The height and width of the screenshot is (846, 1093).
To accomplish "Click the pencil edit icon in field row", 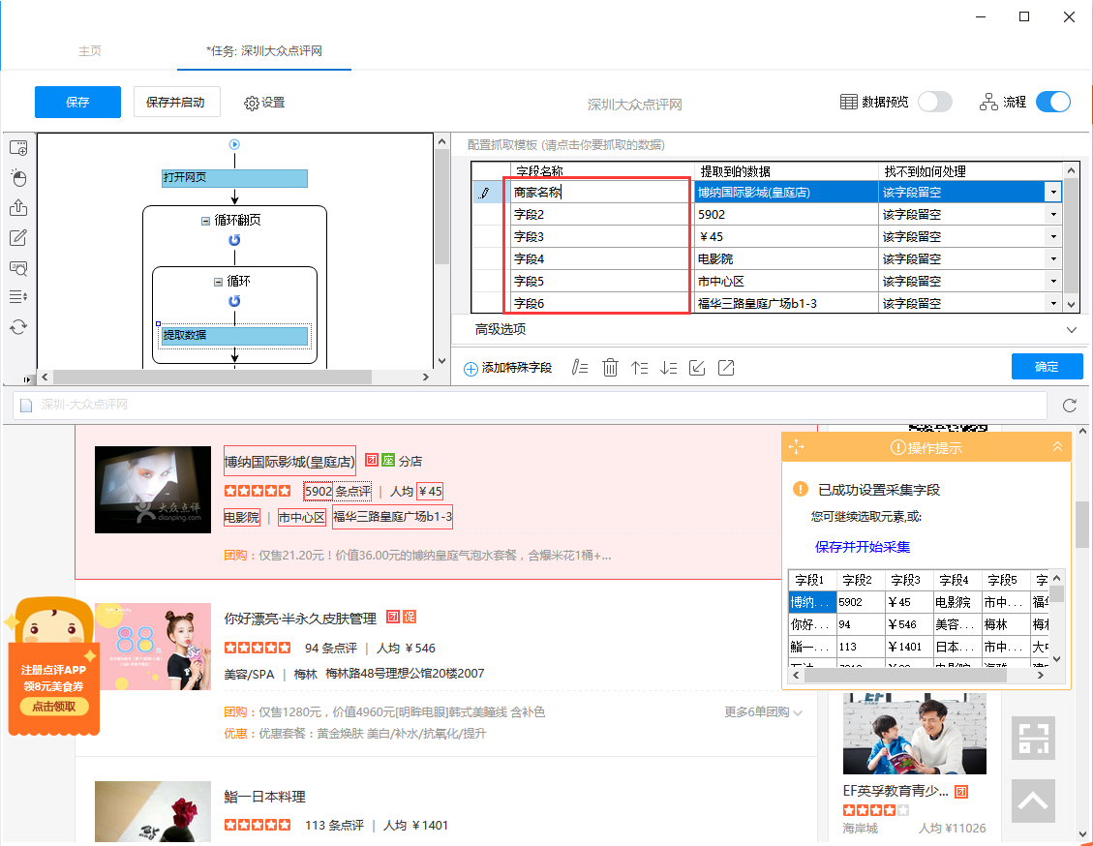I will click(x=484, y=193).
